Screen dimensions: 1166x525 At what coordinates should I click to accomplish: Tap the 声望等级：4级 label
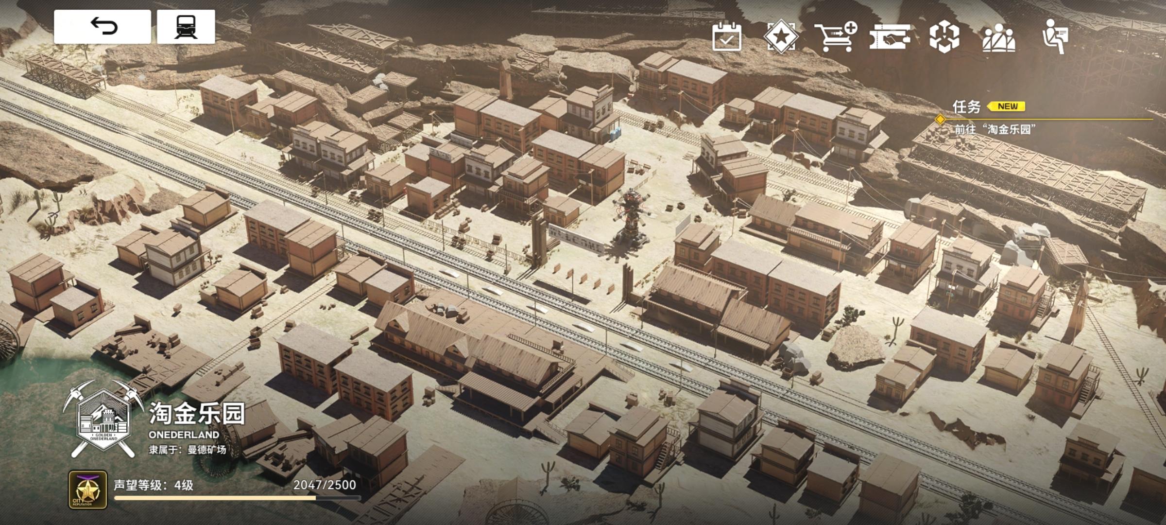coord(154,485)
